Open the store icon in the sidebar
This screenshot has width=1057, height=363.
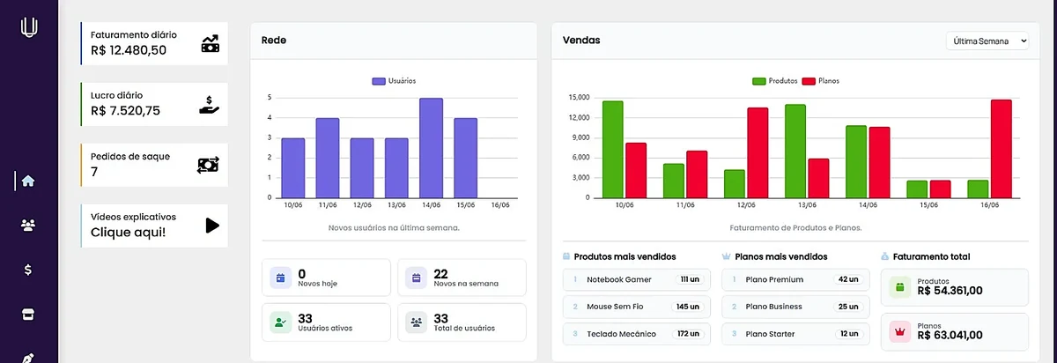point(28,314)
